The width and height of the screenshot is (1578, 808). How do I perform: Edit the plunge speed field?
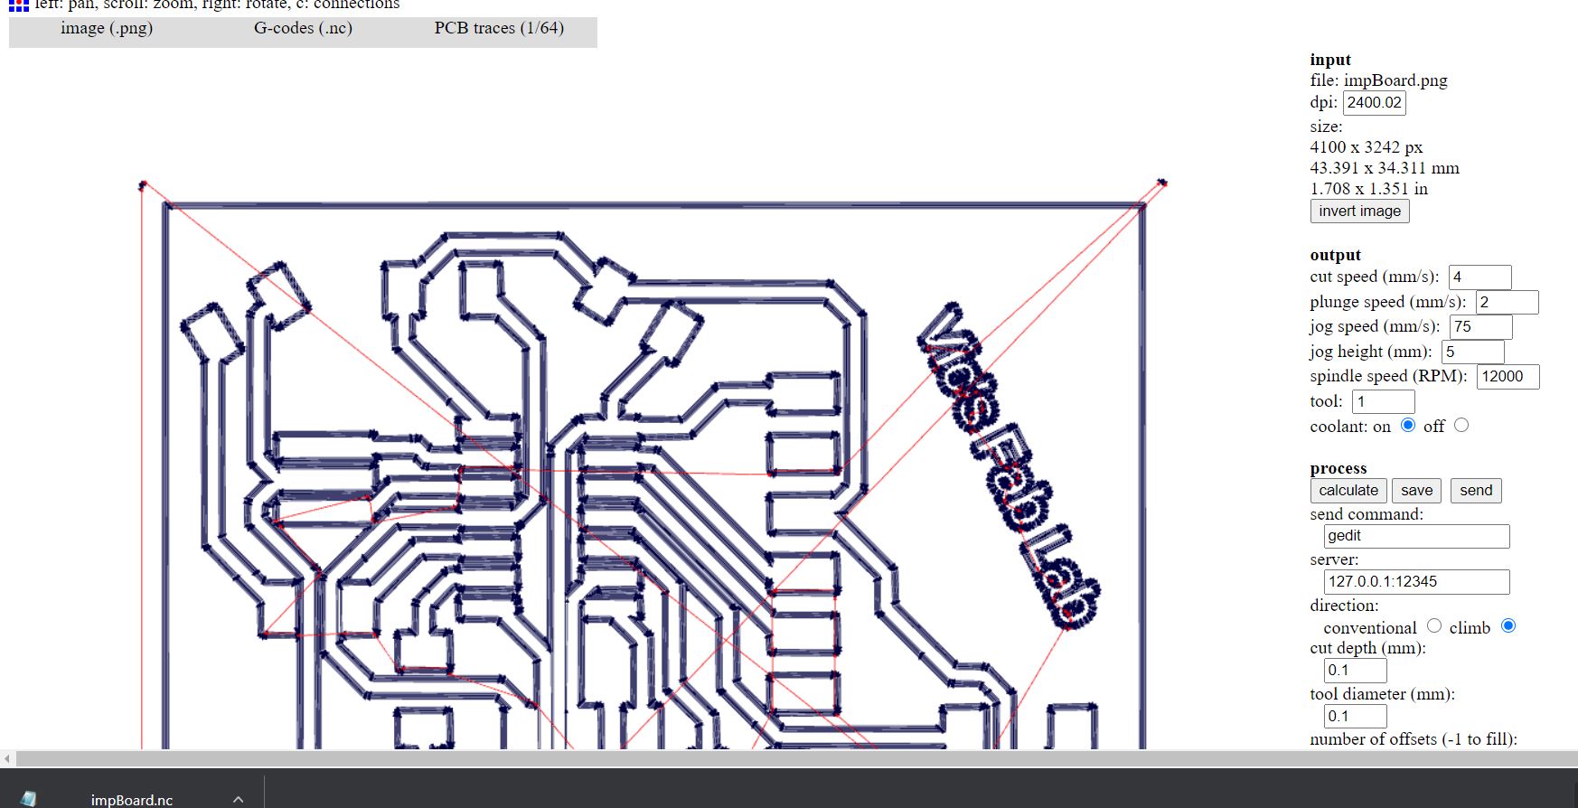[1507, 303]
